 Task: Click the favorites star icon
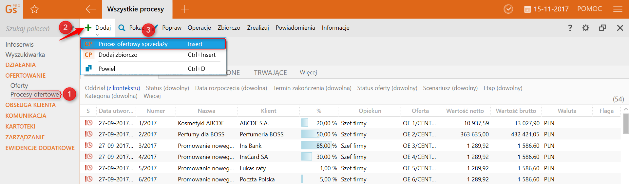(34, 9)
